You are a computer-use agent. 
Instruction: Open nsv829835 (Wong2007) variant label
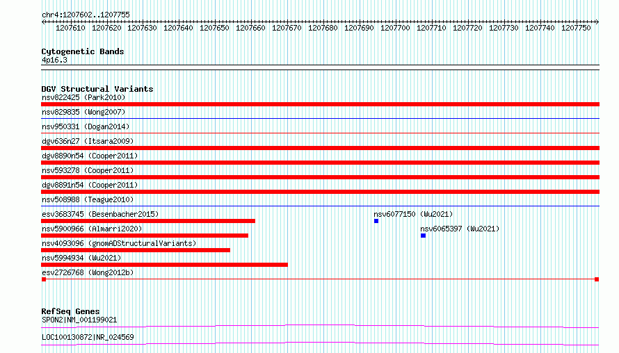pos(83,112)
